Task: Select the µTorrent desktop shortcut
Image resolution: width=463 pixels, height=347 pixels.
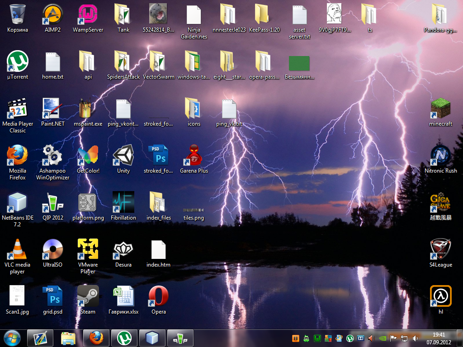Action: point(18,61)
